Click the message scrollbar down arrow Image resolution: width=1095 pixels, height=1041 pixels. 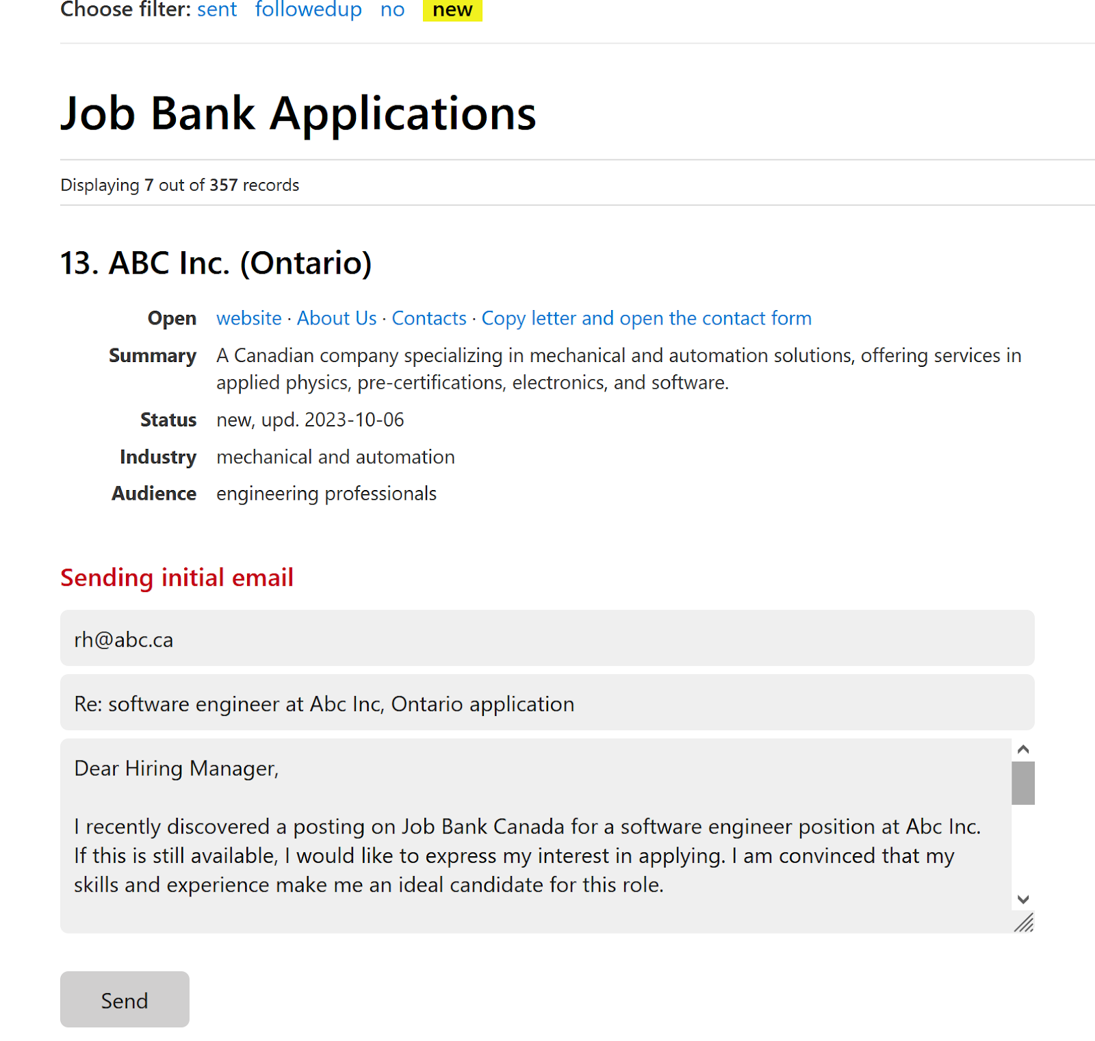(x=1023, y=899)
